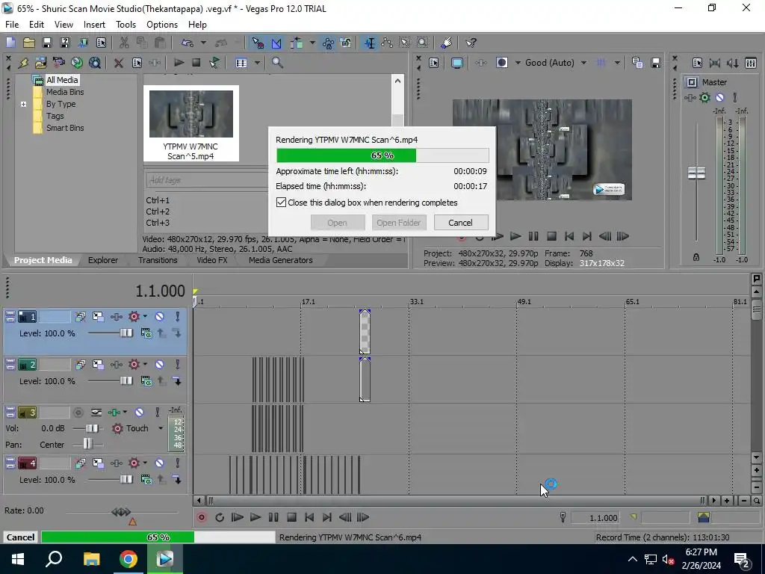Cancel rendering in the render dialog
This screenshot has height=574, width=765.
pyautogui.click(x=460, y=223)
